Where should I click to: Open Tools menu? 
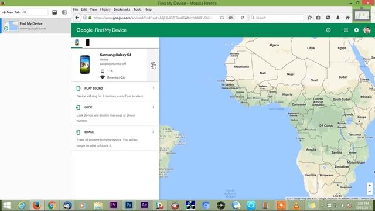click(137, 9)
